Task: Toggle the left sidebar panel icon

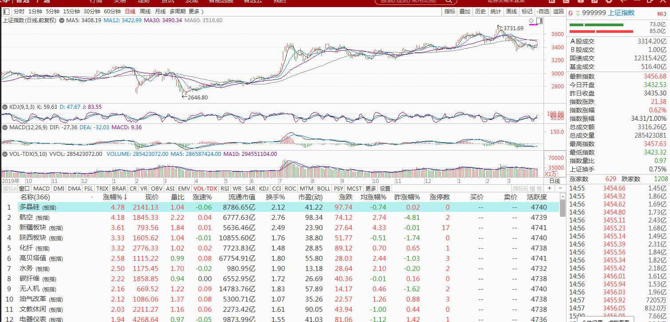Action: pyautogui.click(x=6, y=11)
